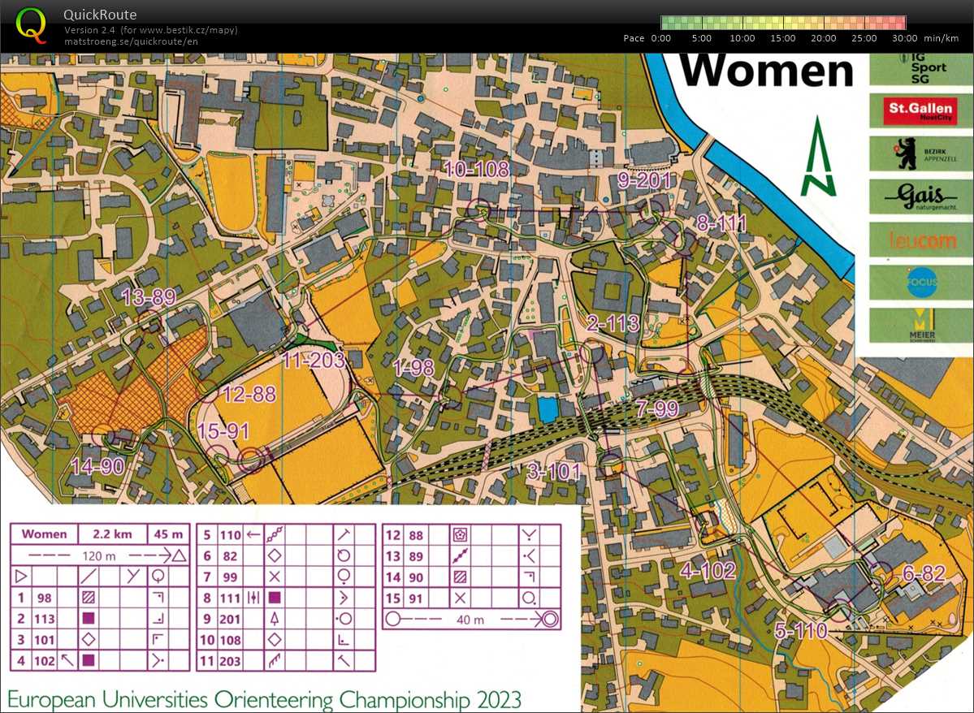This screenshot has width=974, height=713.
Task: Click the European Universities Orienteering Championship 2023 caption
Action: pyautogui.click(x=264, y=699)
